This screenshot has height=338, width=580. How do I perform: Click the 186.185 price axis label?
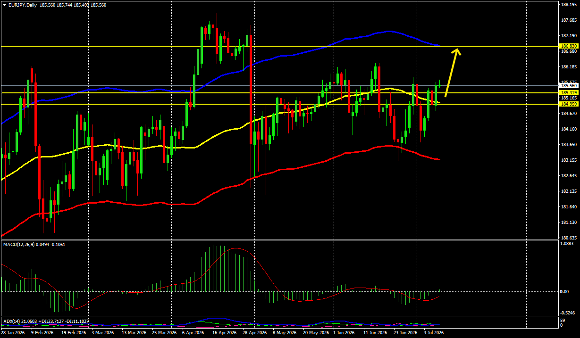pos(569,67)
